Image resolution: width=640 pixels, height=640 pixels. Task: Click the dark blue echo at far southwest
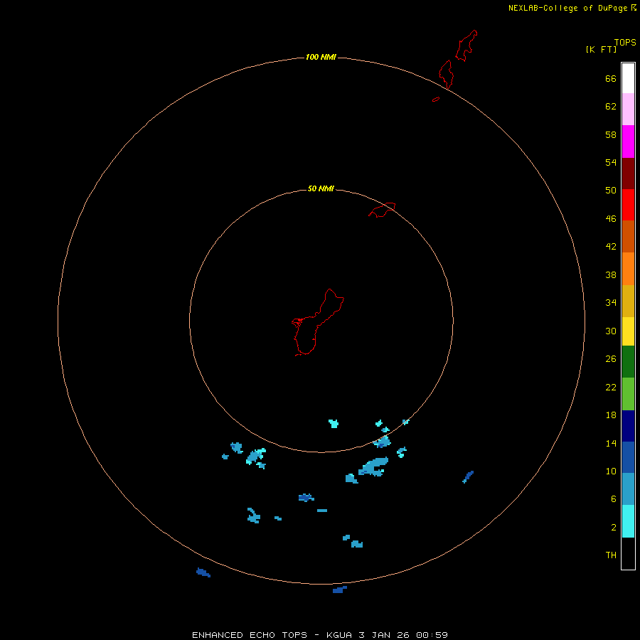pyautogui.click(x=203, y=572)
